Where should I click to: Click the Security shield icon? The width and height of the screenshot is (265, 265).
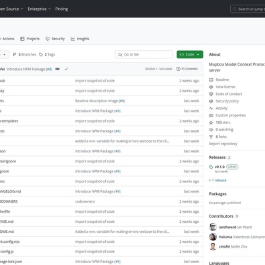pos(48,39)
